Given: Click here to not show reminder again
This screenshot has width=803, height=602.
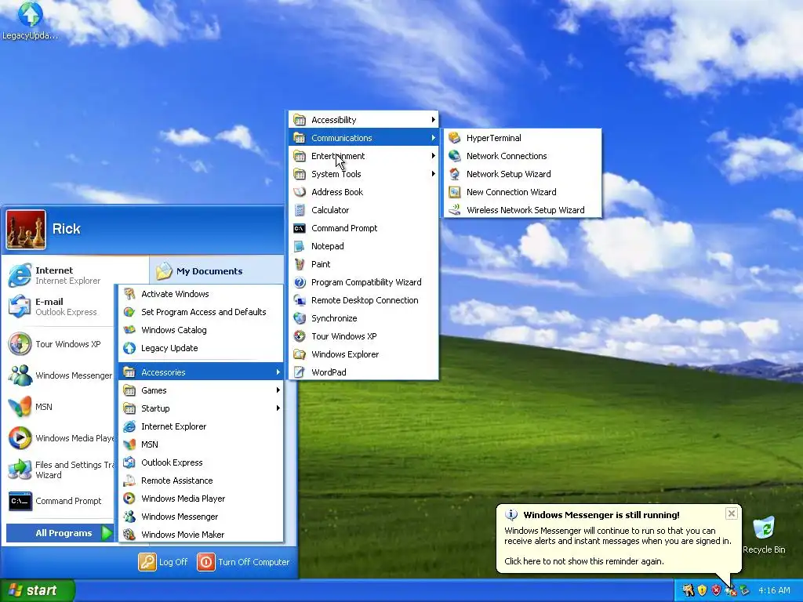Looking at the screenshot, I should (583, 561).
